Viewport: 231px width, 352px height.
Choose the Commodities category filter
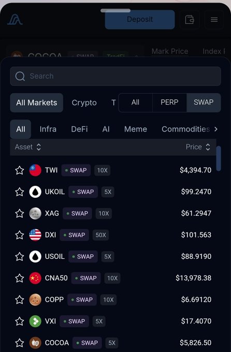(185, 129)
